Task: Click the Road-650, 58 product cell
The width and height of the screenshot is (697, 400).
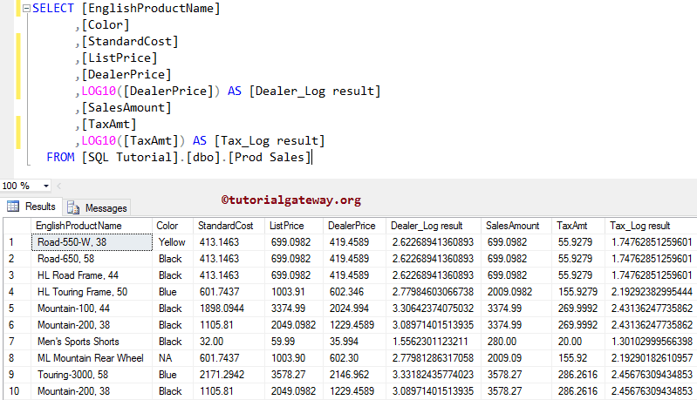Action: pos(92,259)
